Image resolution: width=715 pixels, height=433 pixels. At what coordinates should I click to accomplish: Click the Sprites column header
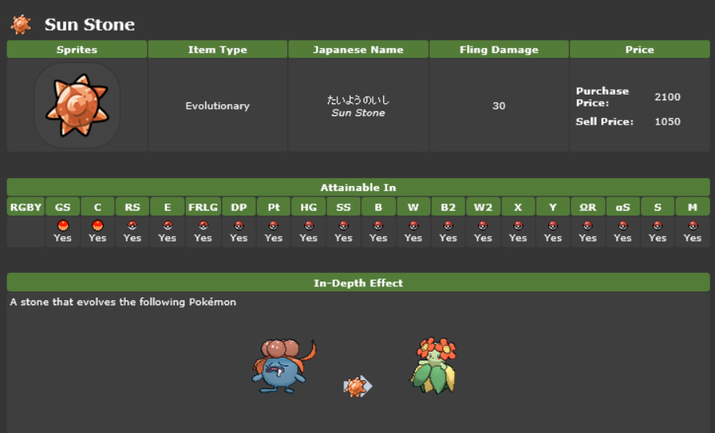coord(77,49)
